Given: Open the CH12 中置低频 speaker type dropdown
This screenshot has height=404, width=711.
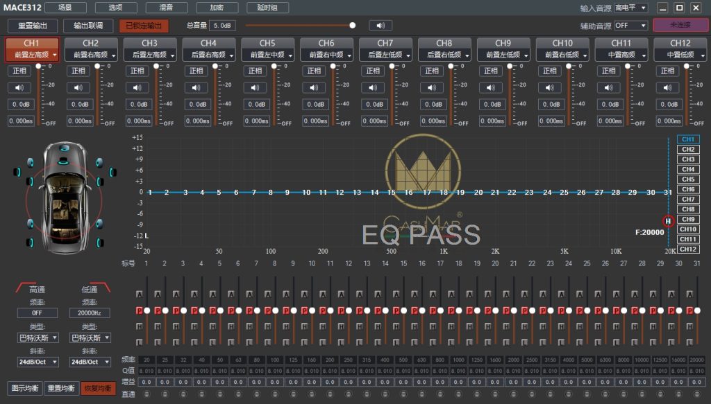Looking at the screenshot, I should 680,55.
